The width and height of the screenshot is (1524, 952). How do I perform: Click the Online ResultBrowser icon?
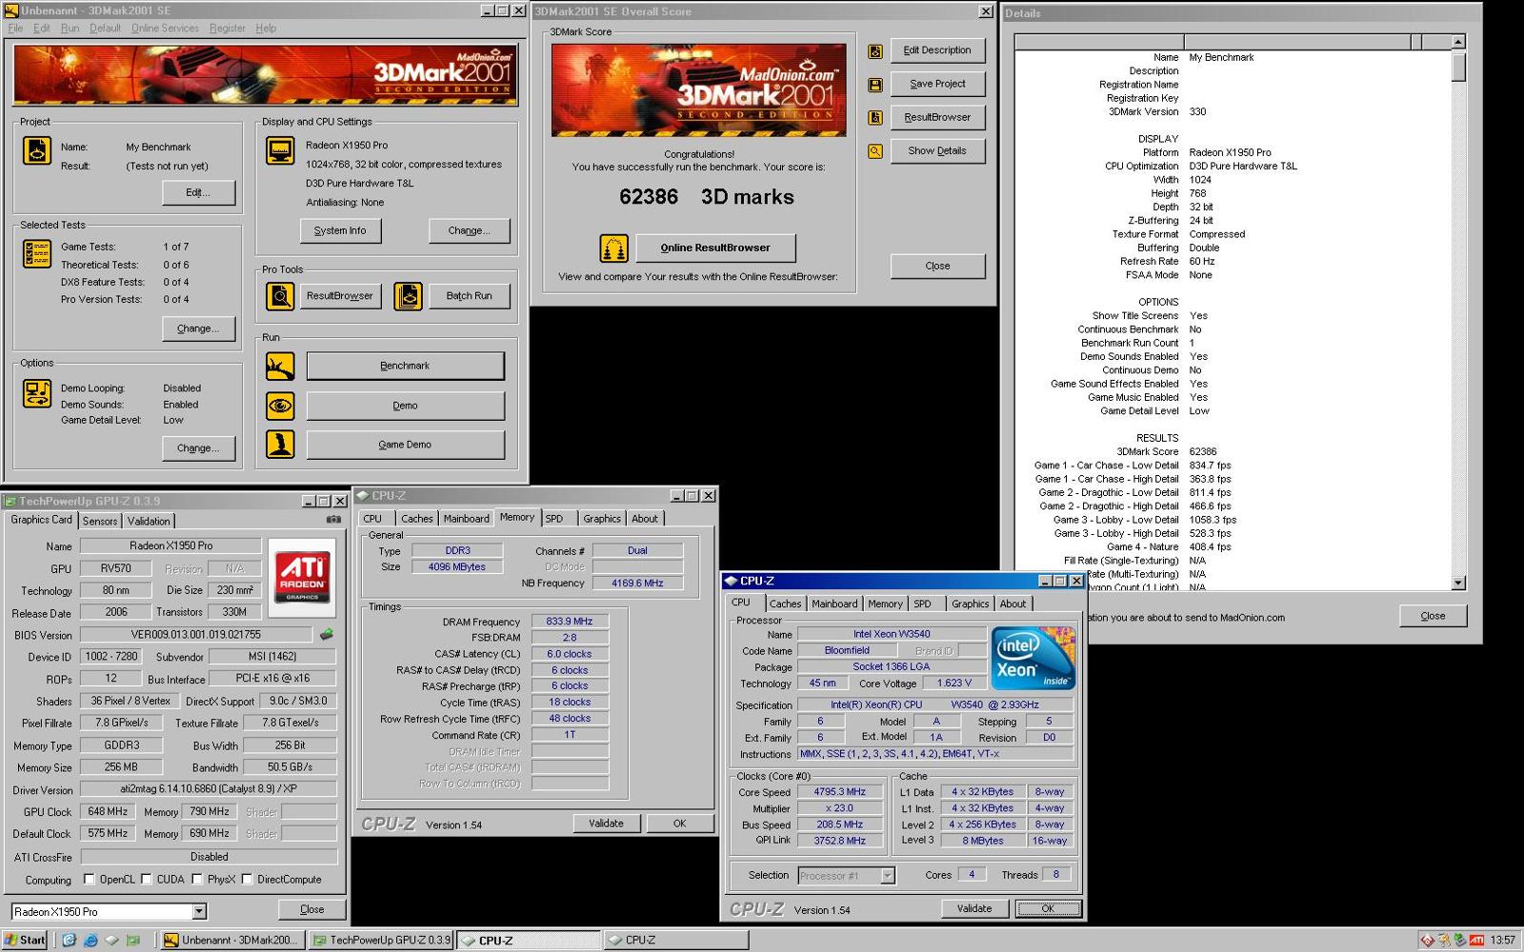pyautogui.click(x=613, y=248)
